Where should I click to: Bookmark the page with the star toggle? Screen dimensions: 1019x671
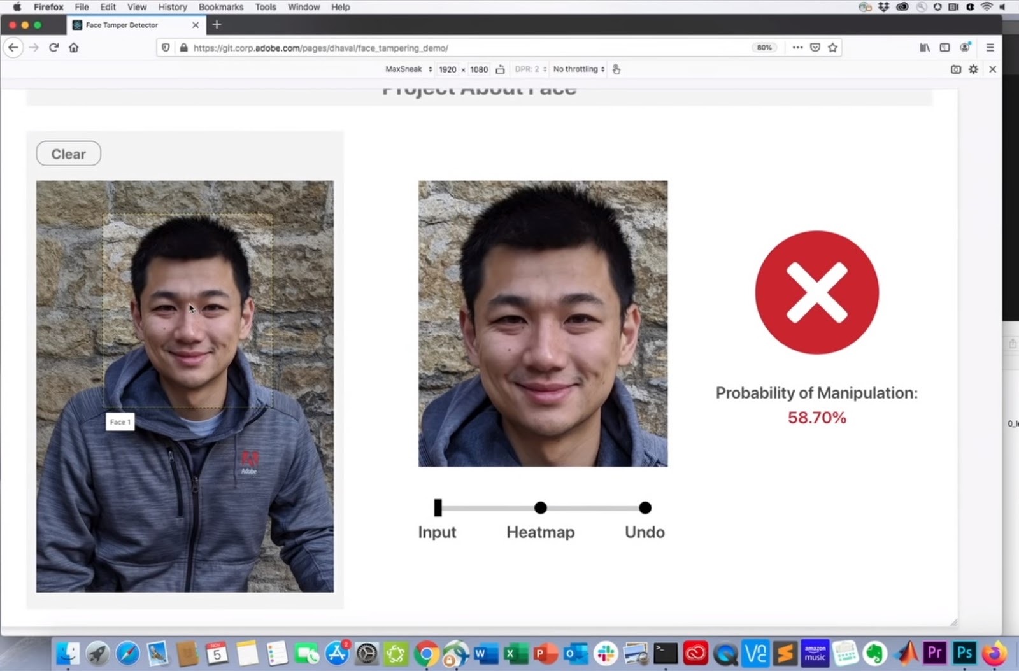coord(833,47)
